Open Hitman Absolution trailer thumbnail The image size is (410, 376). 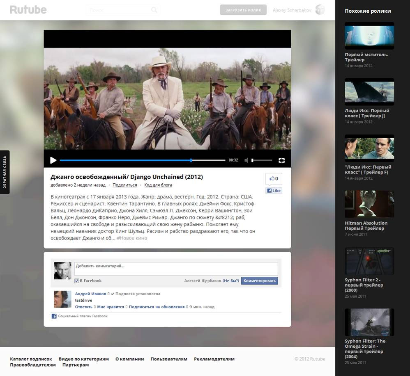pyautogui.click(x=369, y=204)
